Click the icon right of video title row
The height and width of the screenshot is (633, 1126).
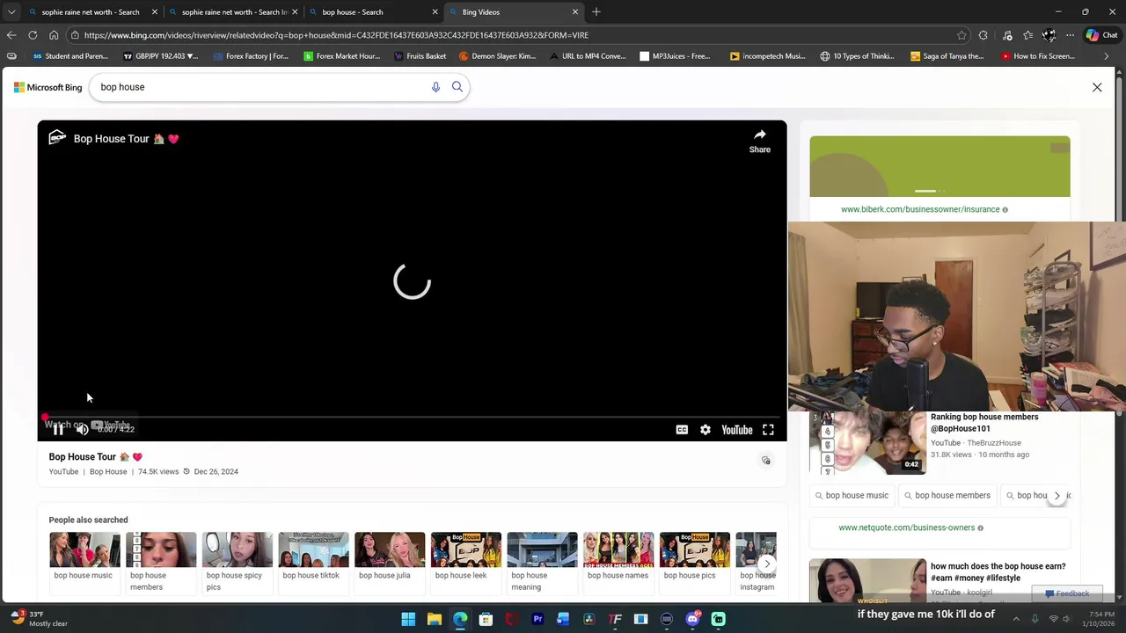pyautogui.click(x=765, y=461)
